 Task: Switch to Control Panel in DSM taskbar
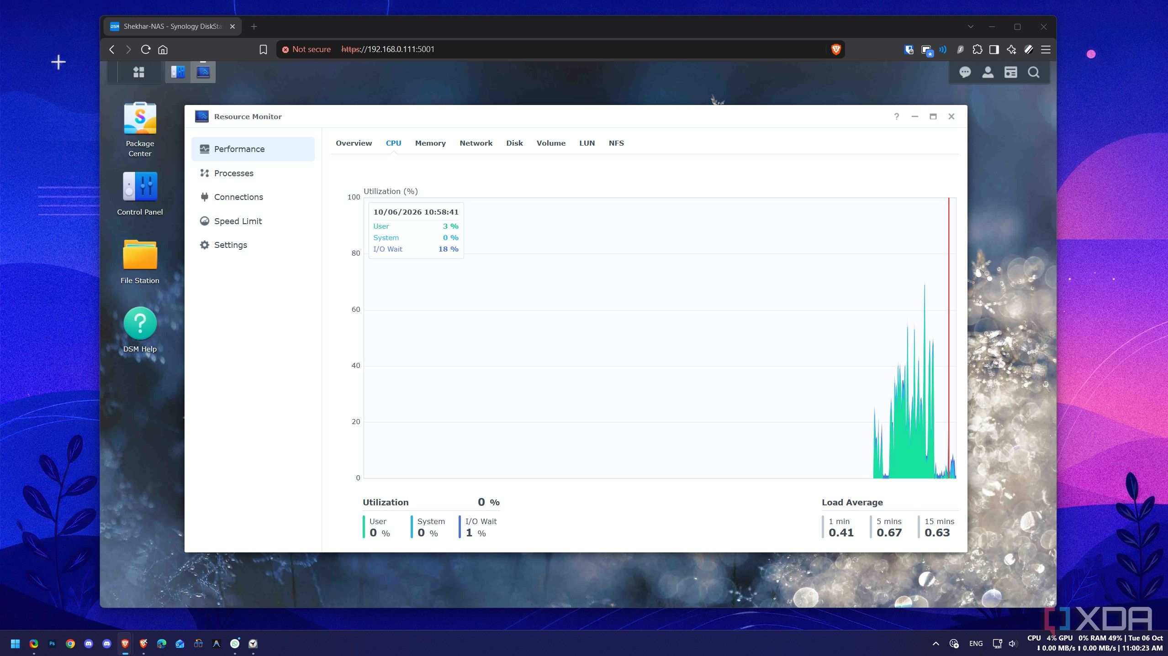point(178,72)
